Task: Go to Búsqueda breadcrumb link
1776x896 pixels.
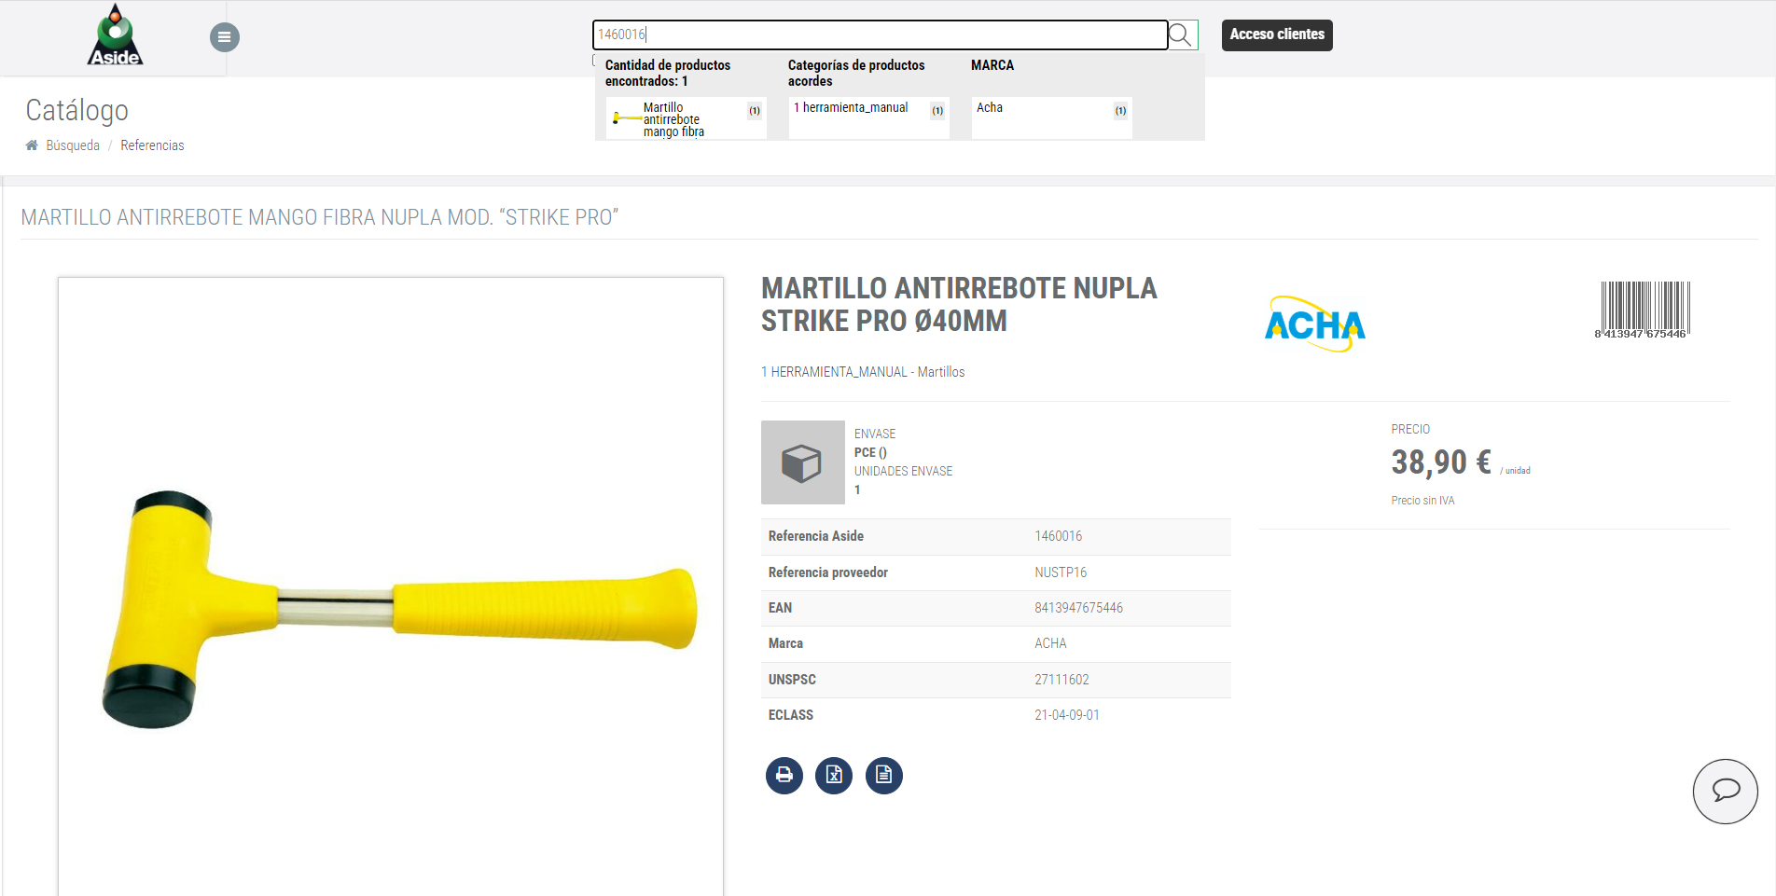Action: pos(73,145)
